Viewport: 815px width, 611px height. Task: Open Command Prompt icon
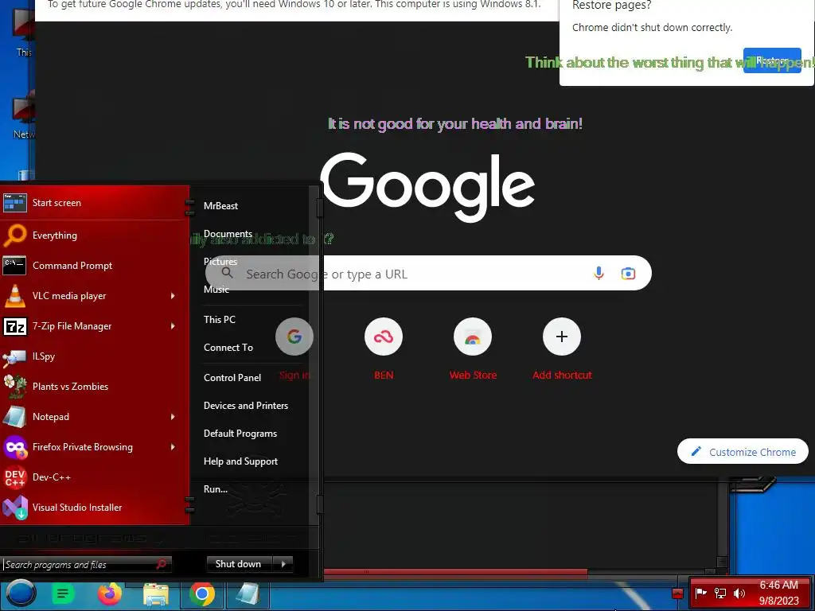tap(14, 266)
